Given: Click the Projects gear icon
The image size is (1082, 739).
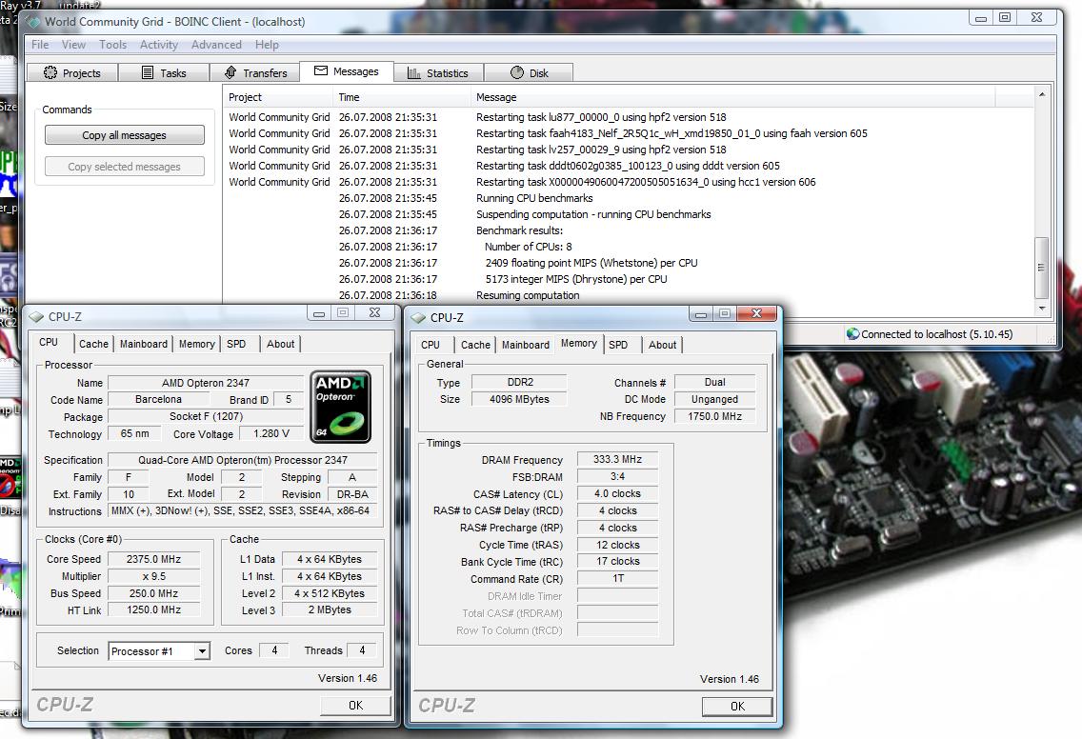Looking at the screenshot, I should (50, 72).
